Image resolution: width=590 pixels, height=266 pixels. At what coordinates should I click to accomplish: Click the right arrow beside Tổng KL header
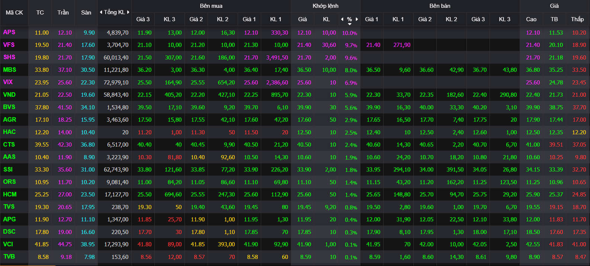pyautogui.click(x=128, y=12)
